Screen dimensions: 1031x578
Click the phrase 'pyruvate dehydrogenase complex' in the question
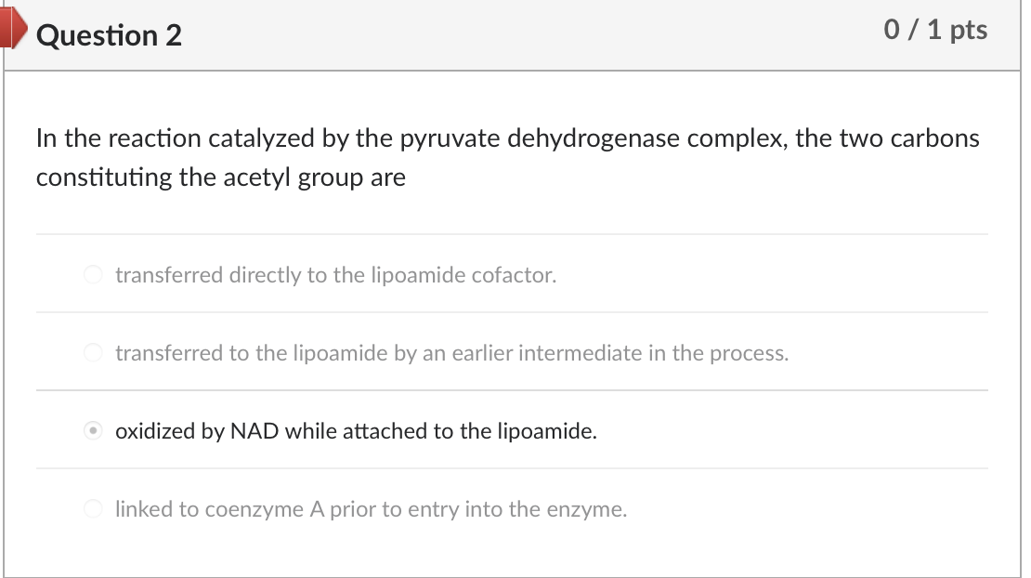(x=591, y=138)
